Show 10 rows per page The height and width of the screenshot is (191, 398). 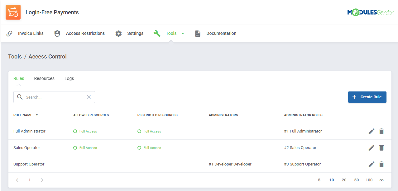coord(332,180)
